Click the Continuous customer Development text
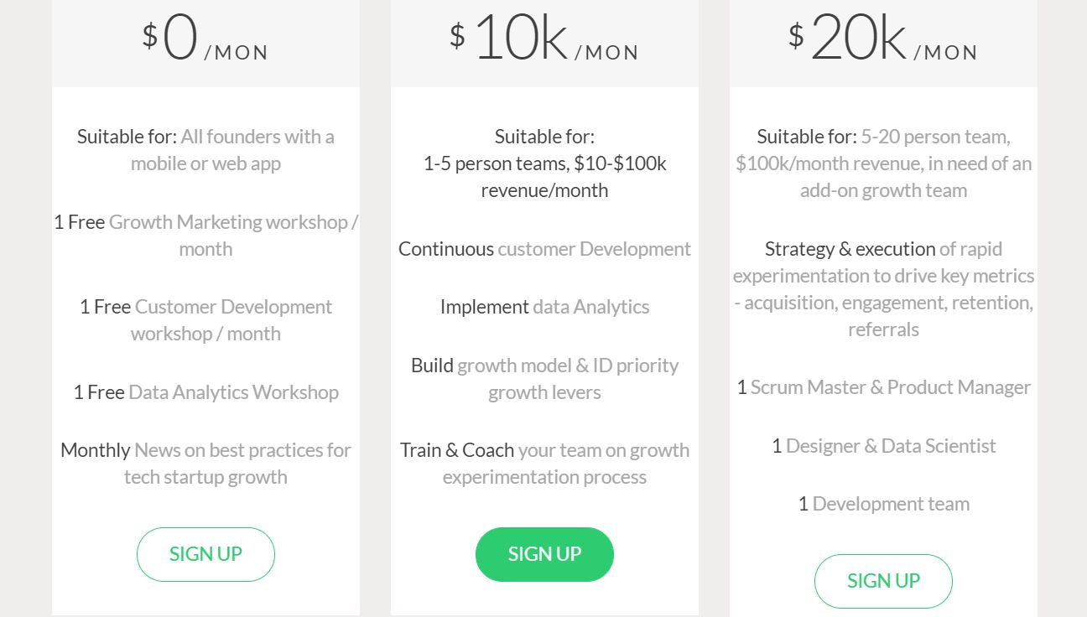Screen dimensions: 1087x617 pyautogui.click(x=544, y=249)
